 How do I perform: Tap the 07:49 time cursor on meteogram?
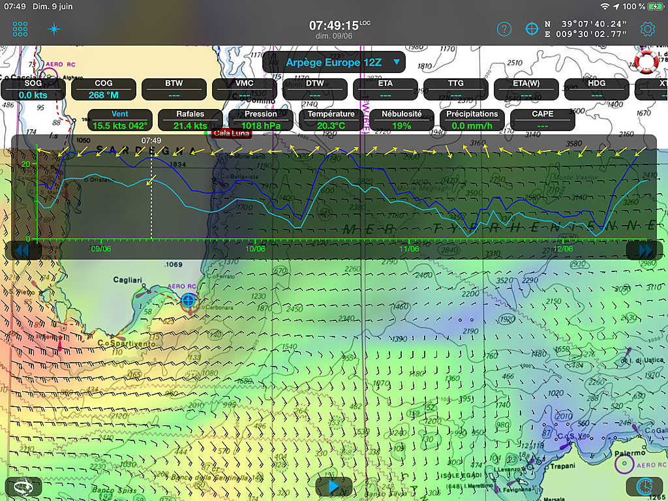(x=151, y=140)
